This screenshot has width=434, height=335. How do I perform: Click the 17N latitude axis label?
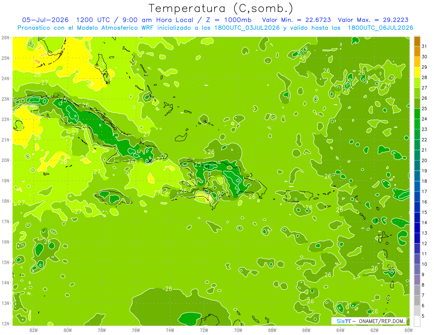pyautogui.click(x=5, y=221)
